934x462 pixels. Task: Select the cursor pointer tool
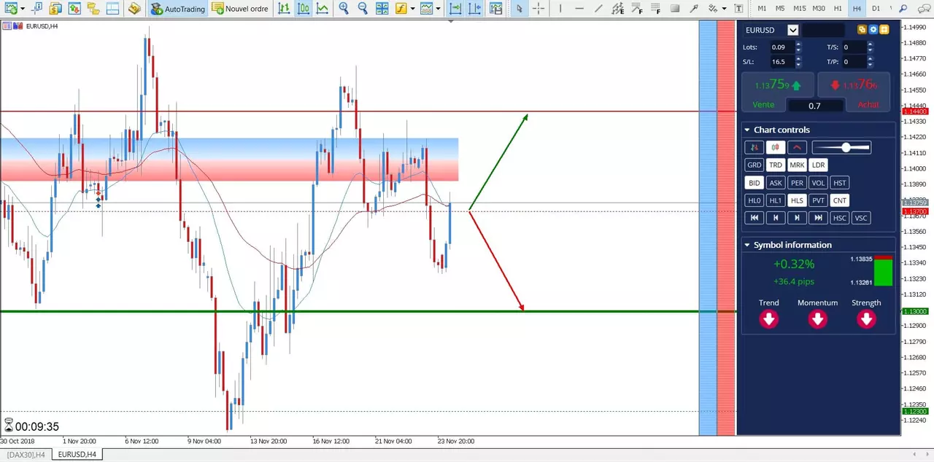(x=519, y=9)
